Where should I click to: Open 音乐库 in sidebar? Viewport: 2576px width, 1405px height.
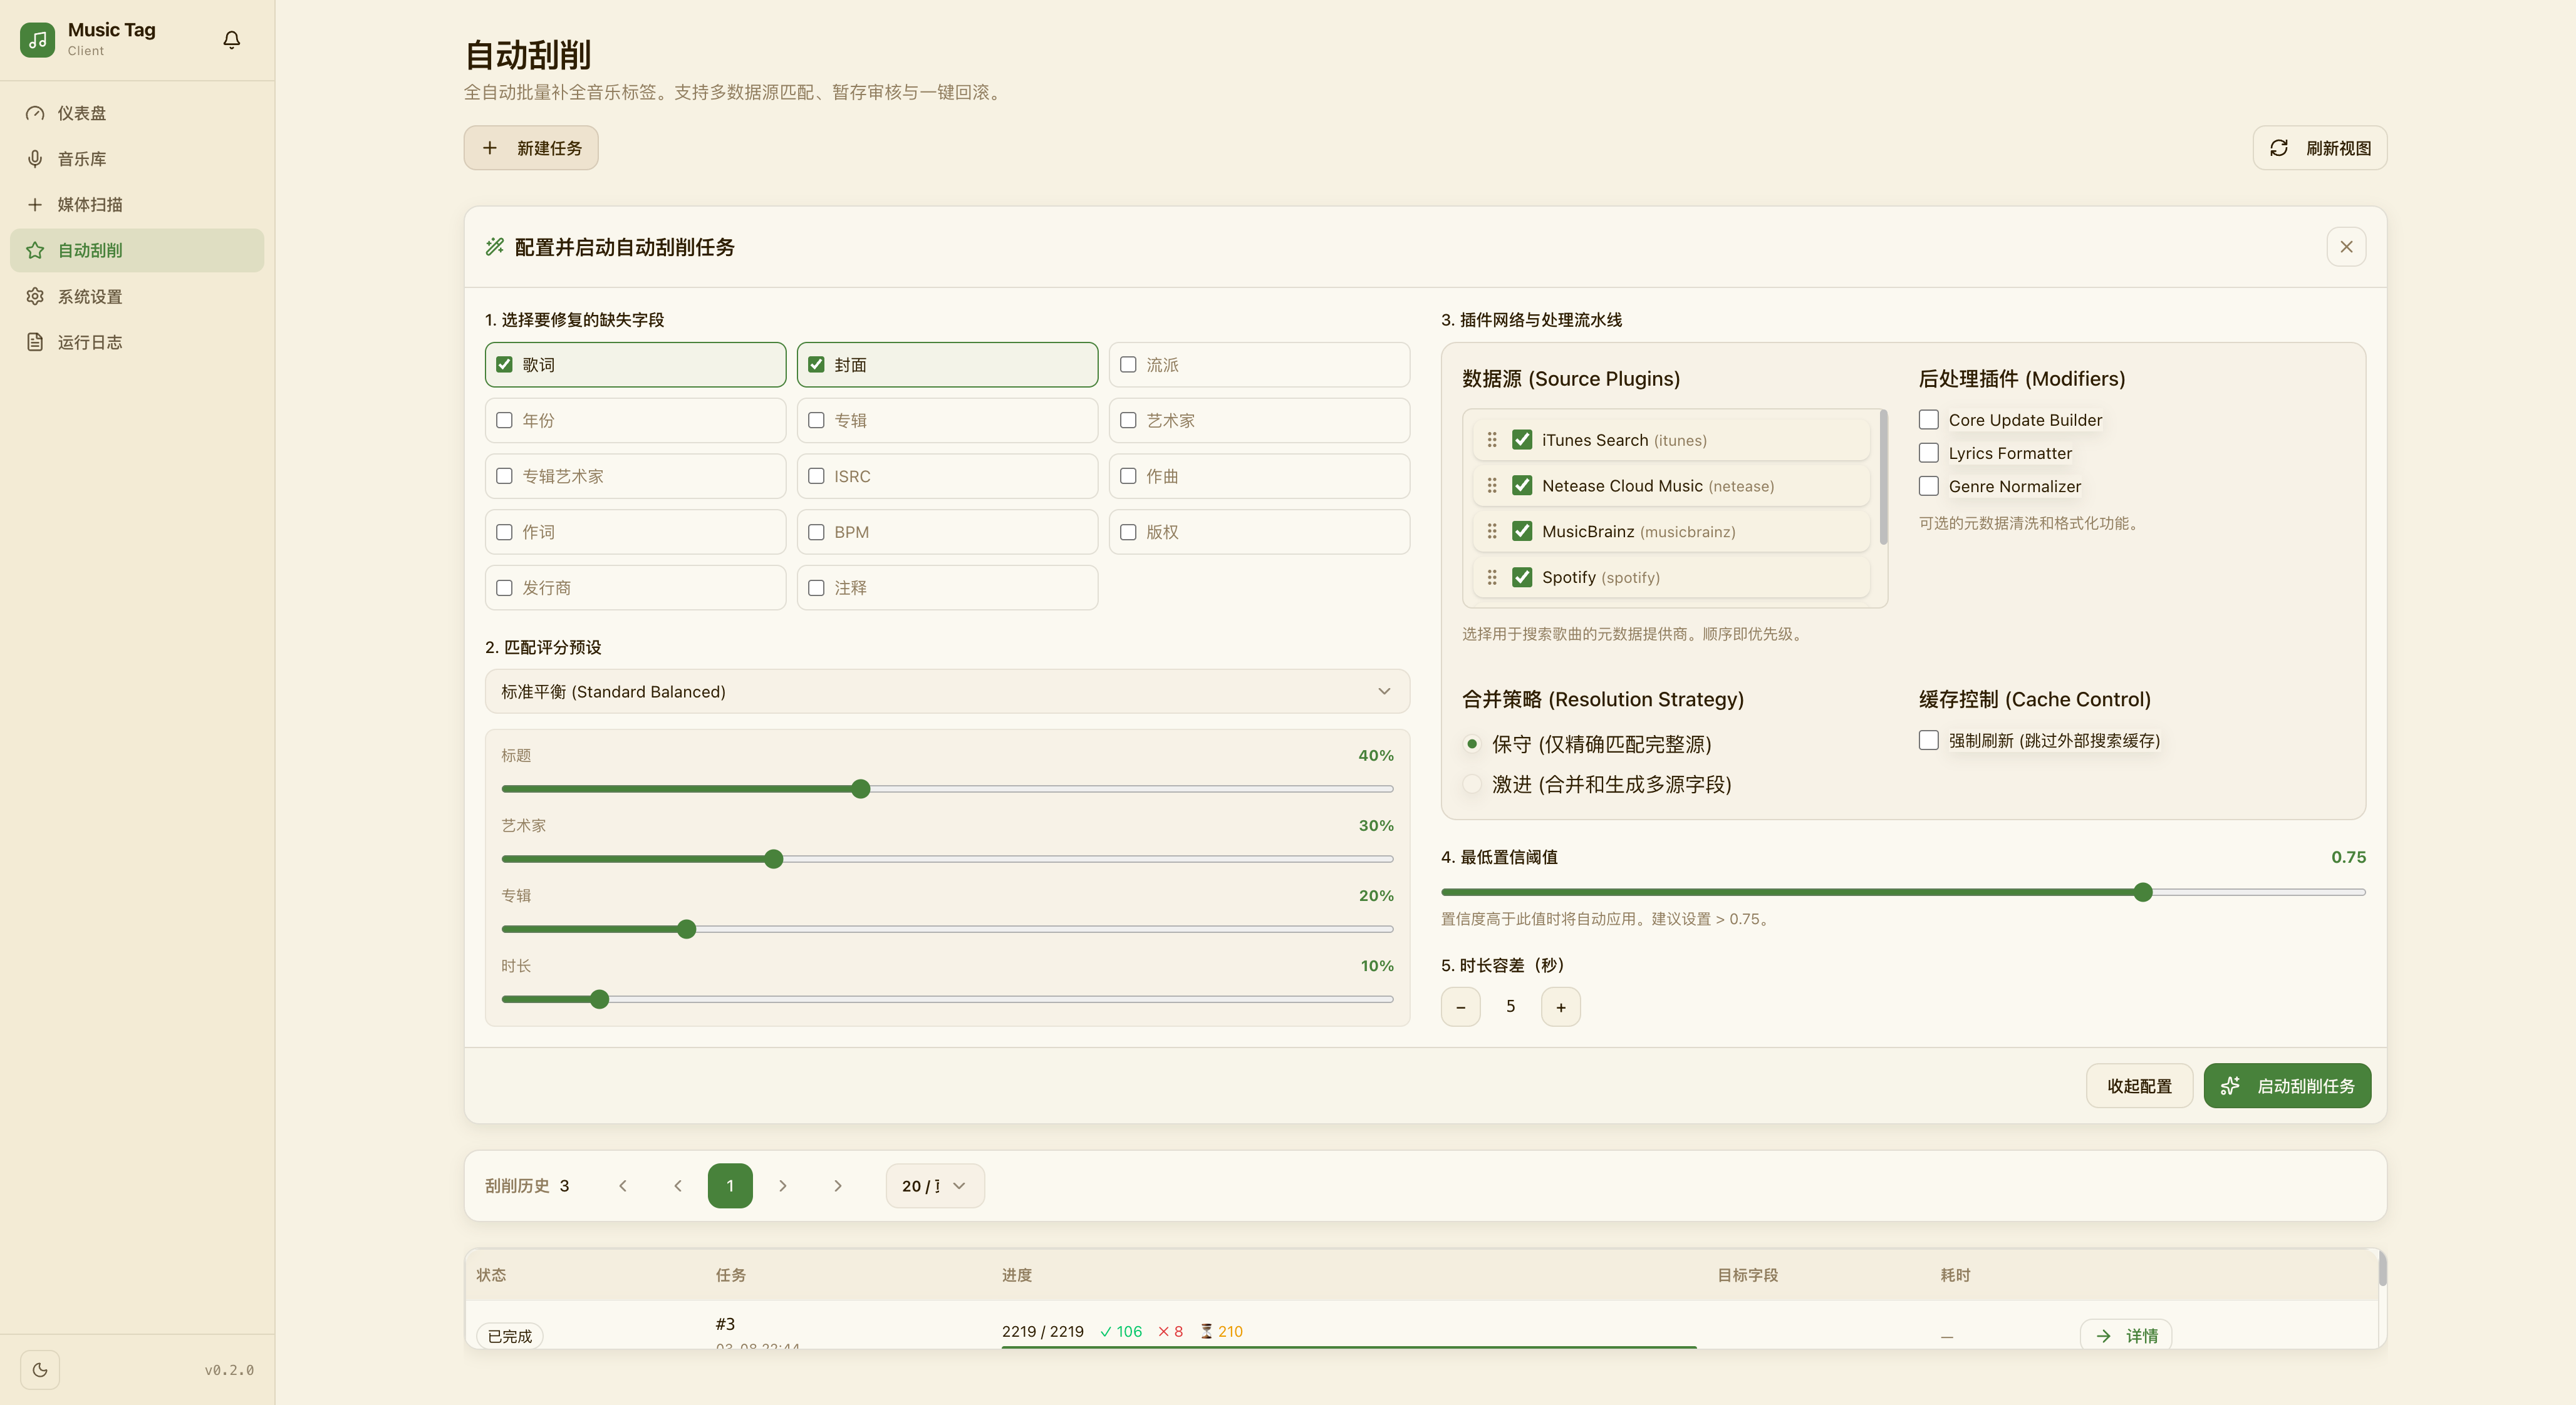[81, 159]
